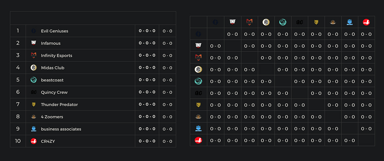The width and height of the screenshot is (384, 161).
Task: Click CR4ZY row score under Evil Geniuses column
Action: 215,140
